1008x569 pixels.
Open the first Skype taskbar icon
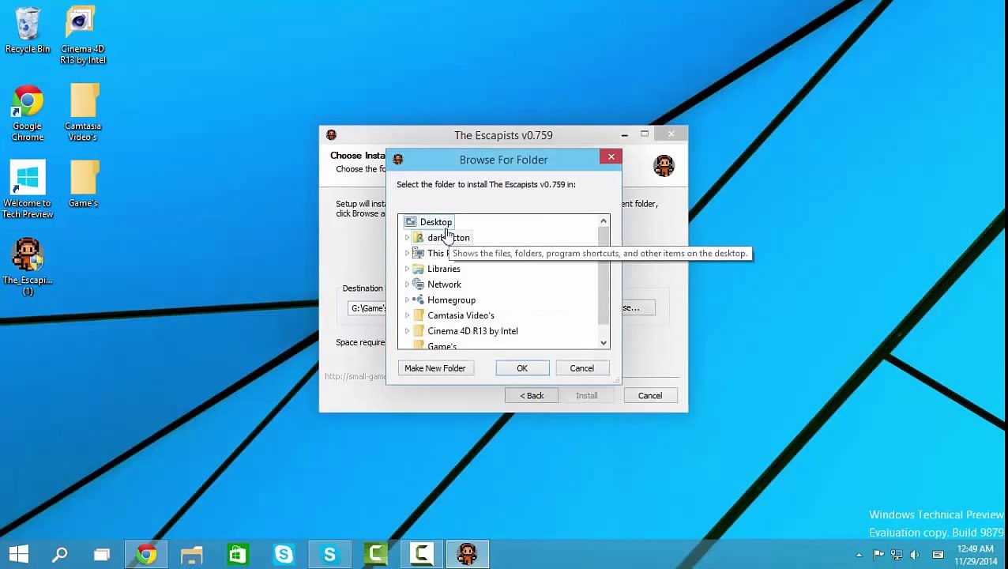284,555
